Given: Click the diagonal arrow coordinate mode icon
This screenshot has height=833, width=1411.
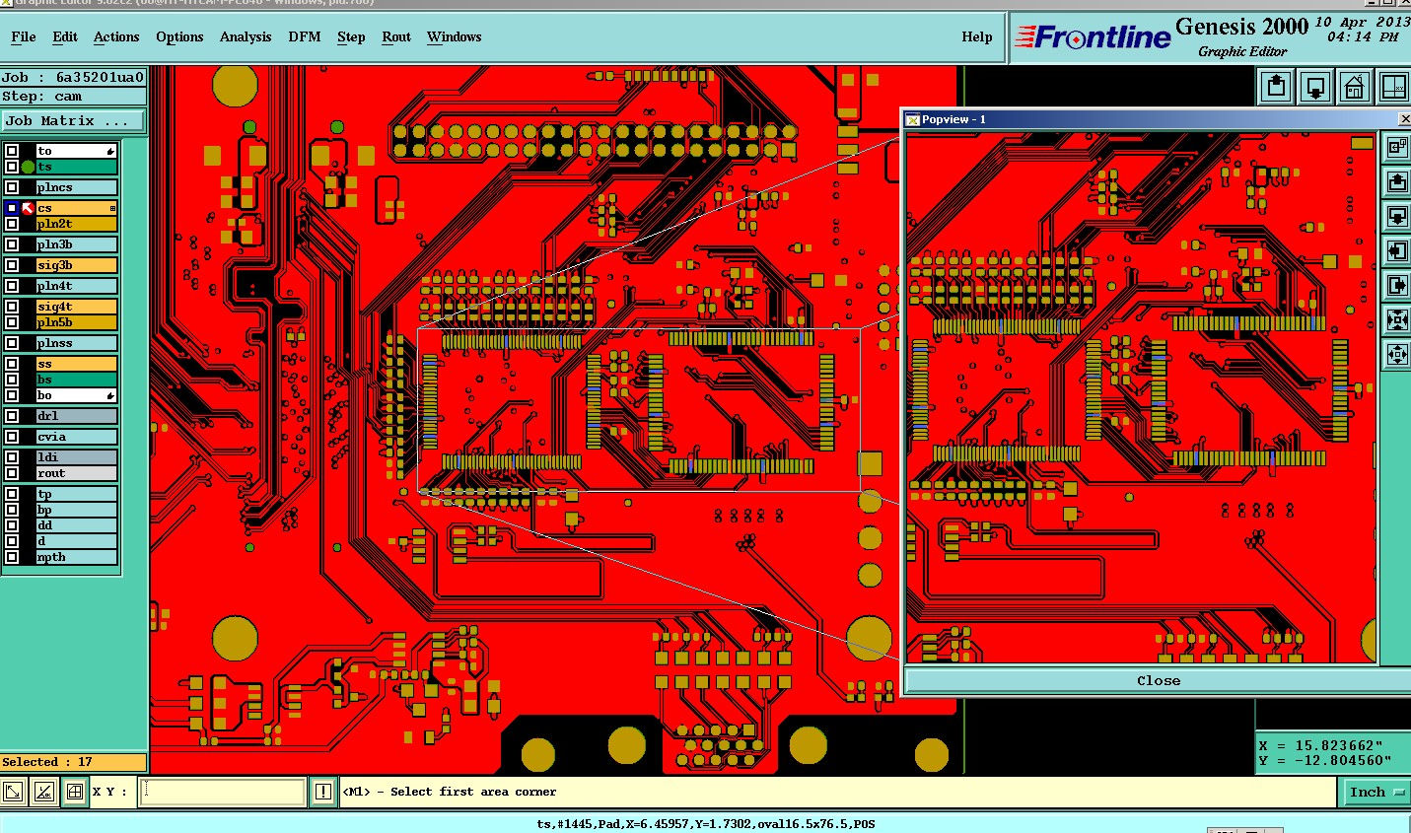Looking at the screenshot, I should tap(13, 792).
